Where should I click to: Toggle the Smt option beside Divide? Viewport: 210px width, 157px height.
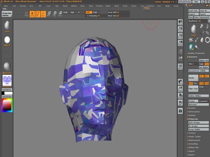coord(201,76)
